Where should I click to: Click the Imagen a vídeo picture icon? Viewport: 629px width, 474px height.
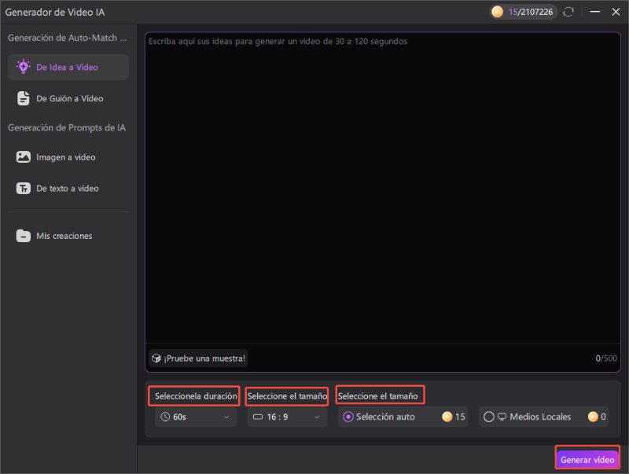point(23,156)
